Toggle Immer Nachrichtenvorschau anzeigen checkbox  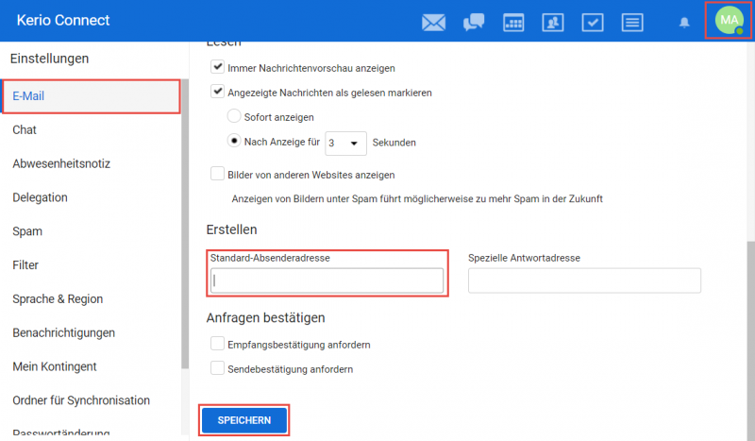pyautogui.click(x=218, y=68)
